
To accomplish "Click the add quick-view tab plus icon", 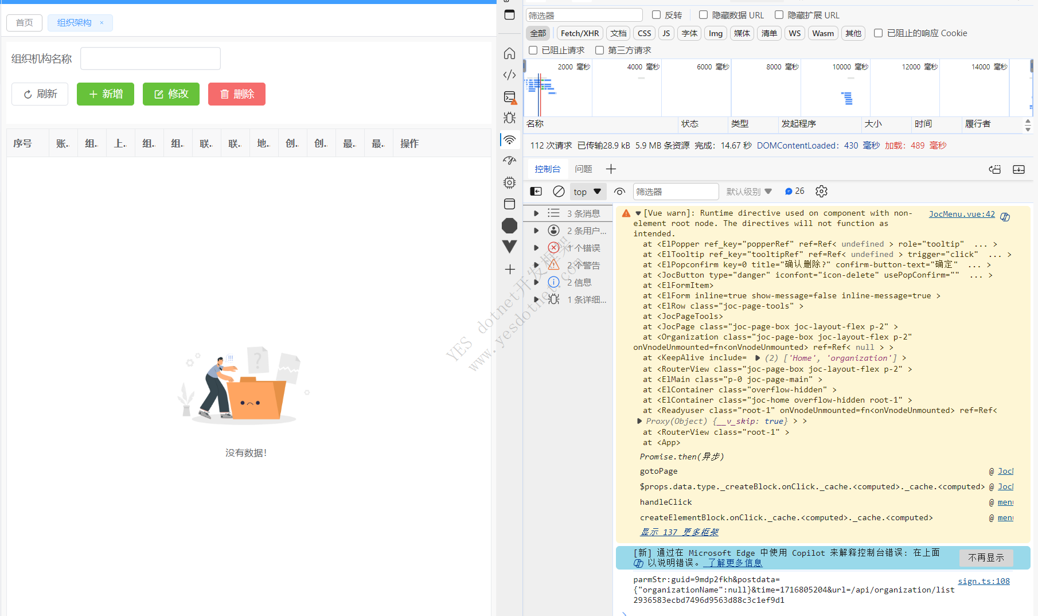I will pyautogui.click(x=611, y=169).
